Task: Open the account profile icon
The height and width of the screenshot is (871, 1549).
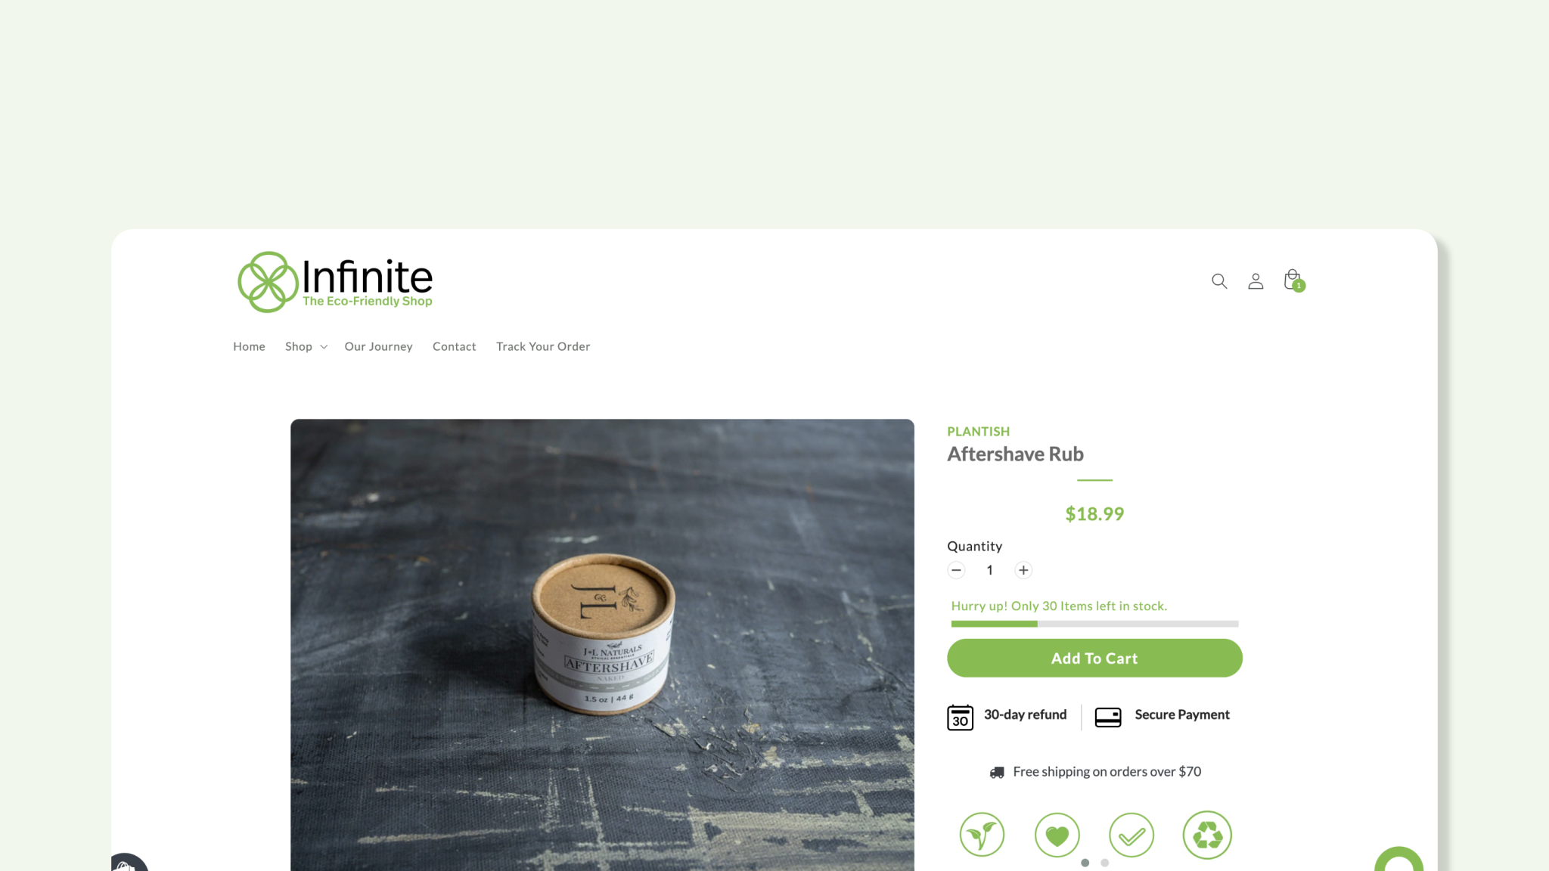Action: 1256,281
